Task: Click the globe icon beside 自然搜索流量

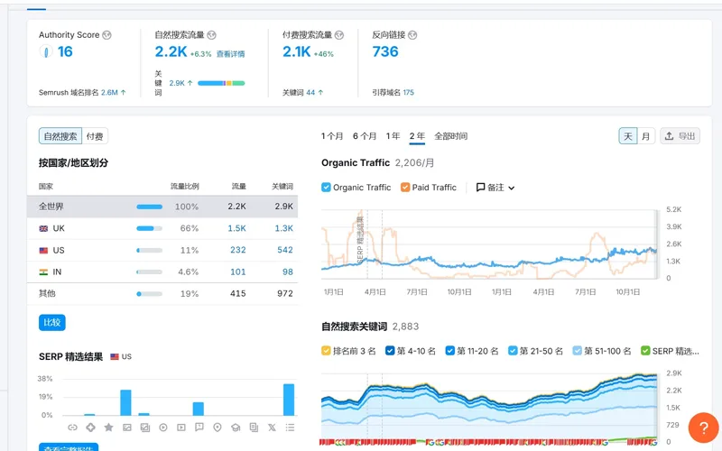Action: pyautogui.click(x=211, y=35)
